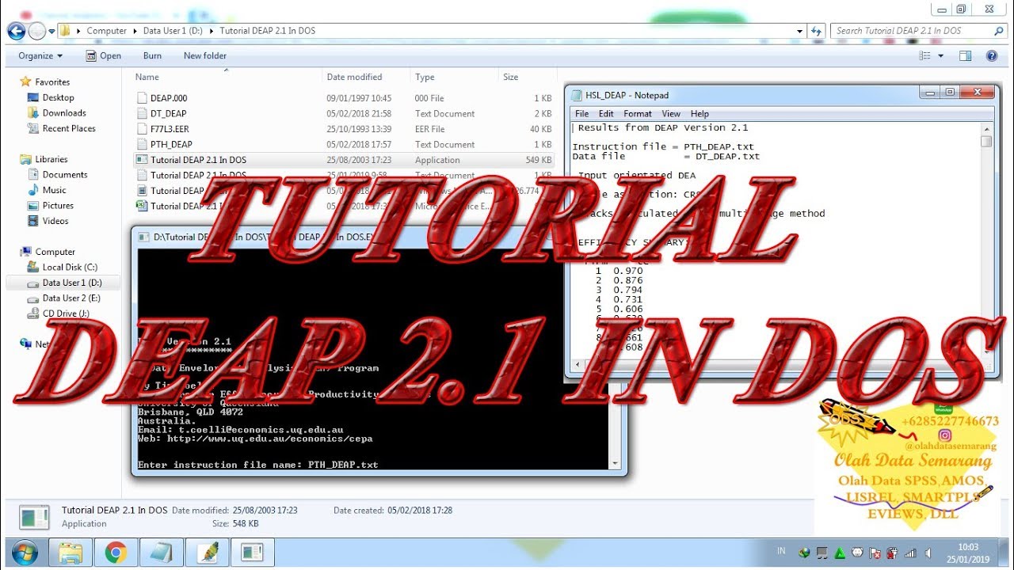Click the DOS console scrollbar down arrow

(614, 464)
